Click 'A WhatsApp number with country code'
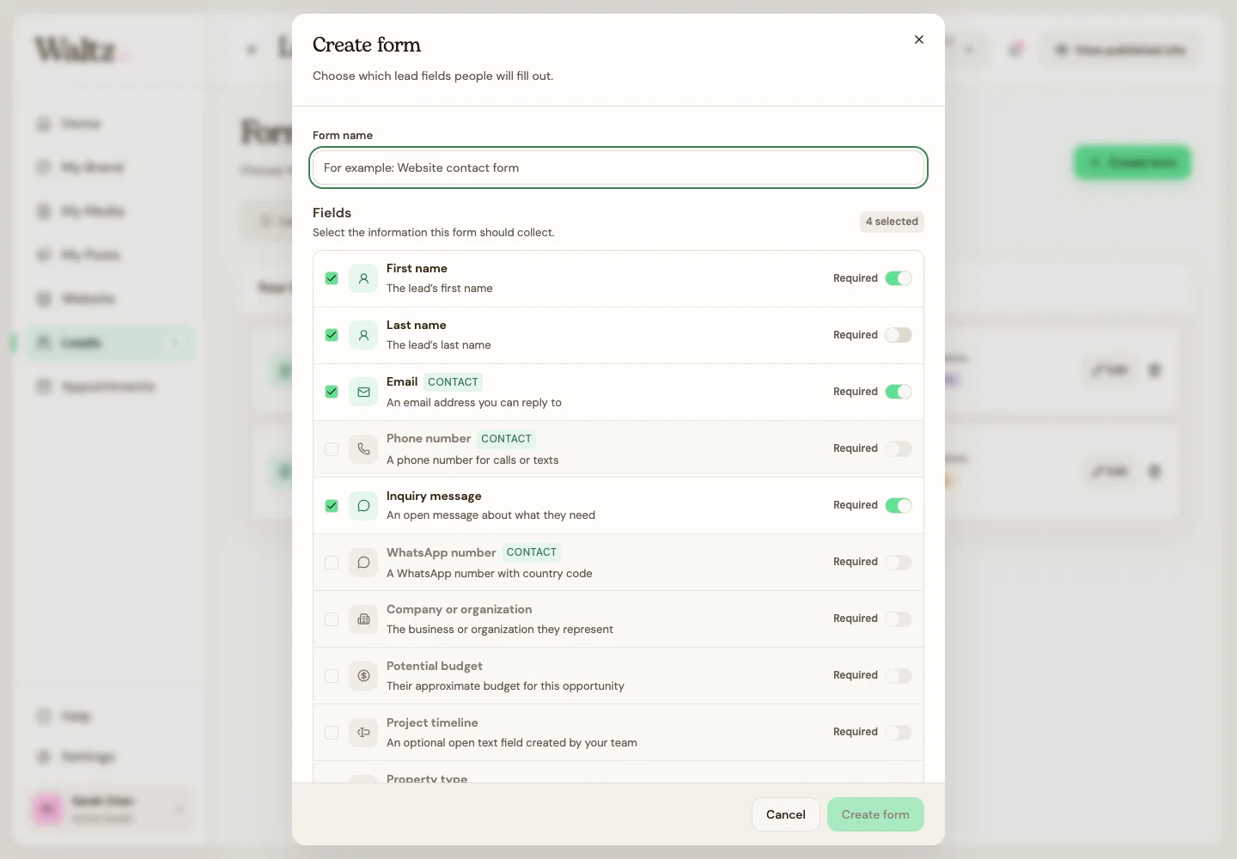Image resolution: width=1237 pixels, height=859 pixels. [490, 573]
